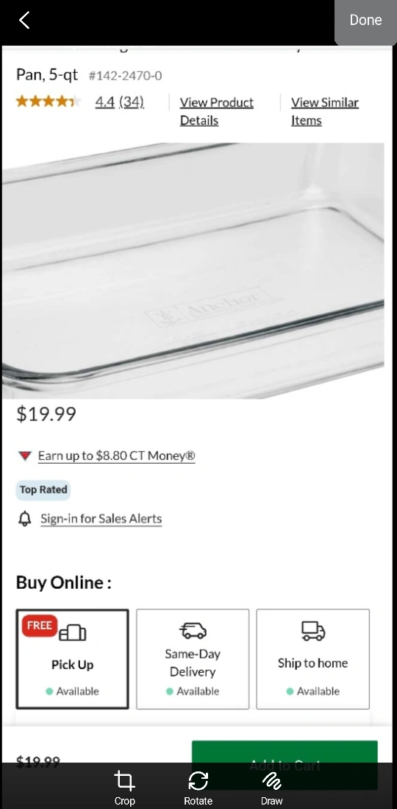This screenshot has height=809, width=397.
Task: Click the glass baking pan product image
Action: pyautogui.click(x=193, y=270)
